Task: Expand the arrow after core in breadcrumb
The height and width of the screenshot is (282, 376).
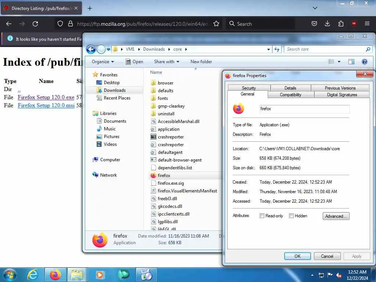Action: click(x=186, y=50)
